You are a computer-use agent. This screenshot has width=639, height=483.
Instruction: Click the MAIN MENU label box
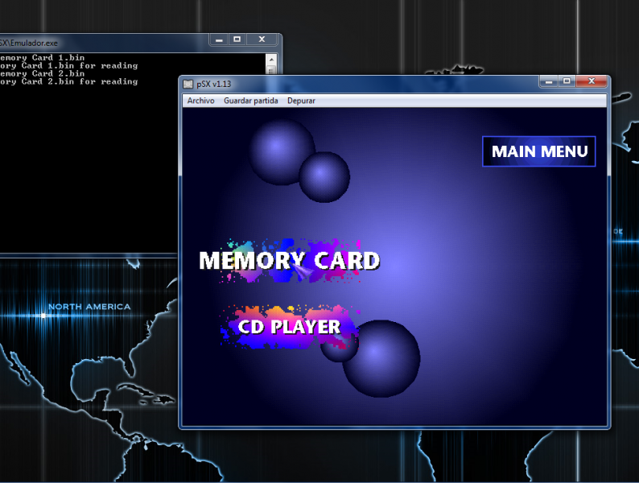(538, 151)
